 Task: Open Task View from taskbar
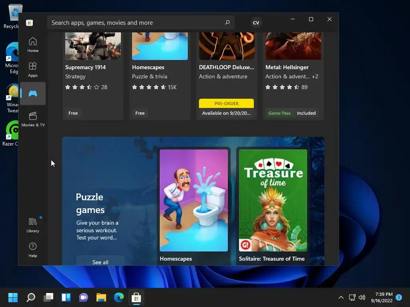48,297
